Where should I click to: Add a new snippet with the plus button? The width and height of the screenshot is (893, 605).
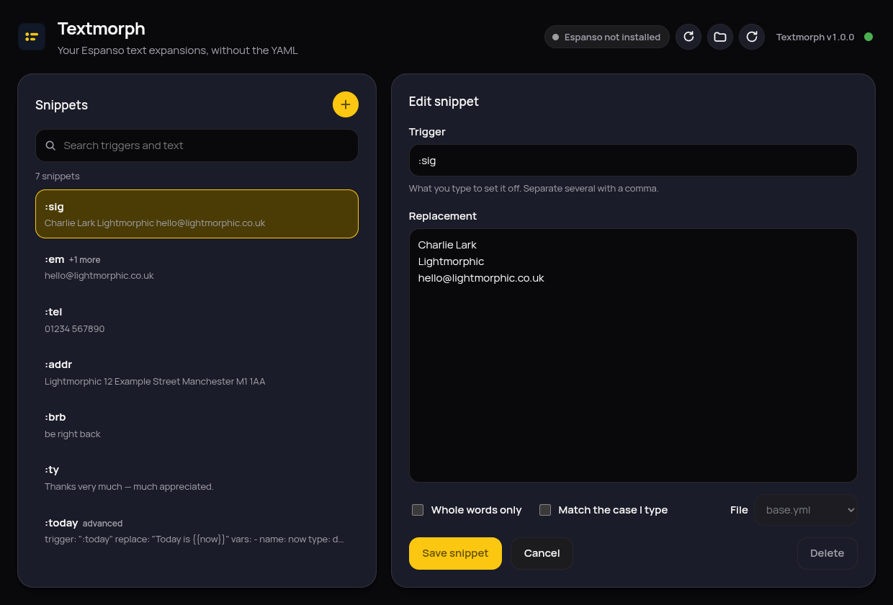pos(346,104)
